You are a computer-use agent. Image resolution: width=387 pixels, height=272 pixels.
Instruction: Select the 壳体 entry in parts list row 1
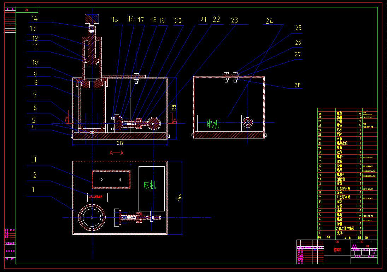[340, 233]
